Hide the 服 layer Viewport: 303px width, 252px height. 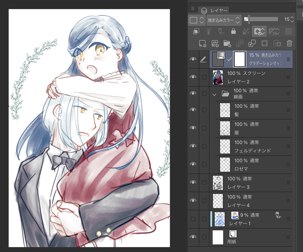coord(193,128)
